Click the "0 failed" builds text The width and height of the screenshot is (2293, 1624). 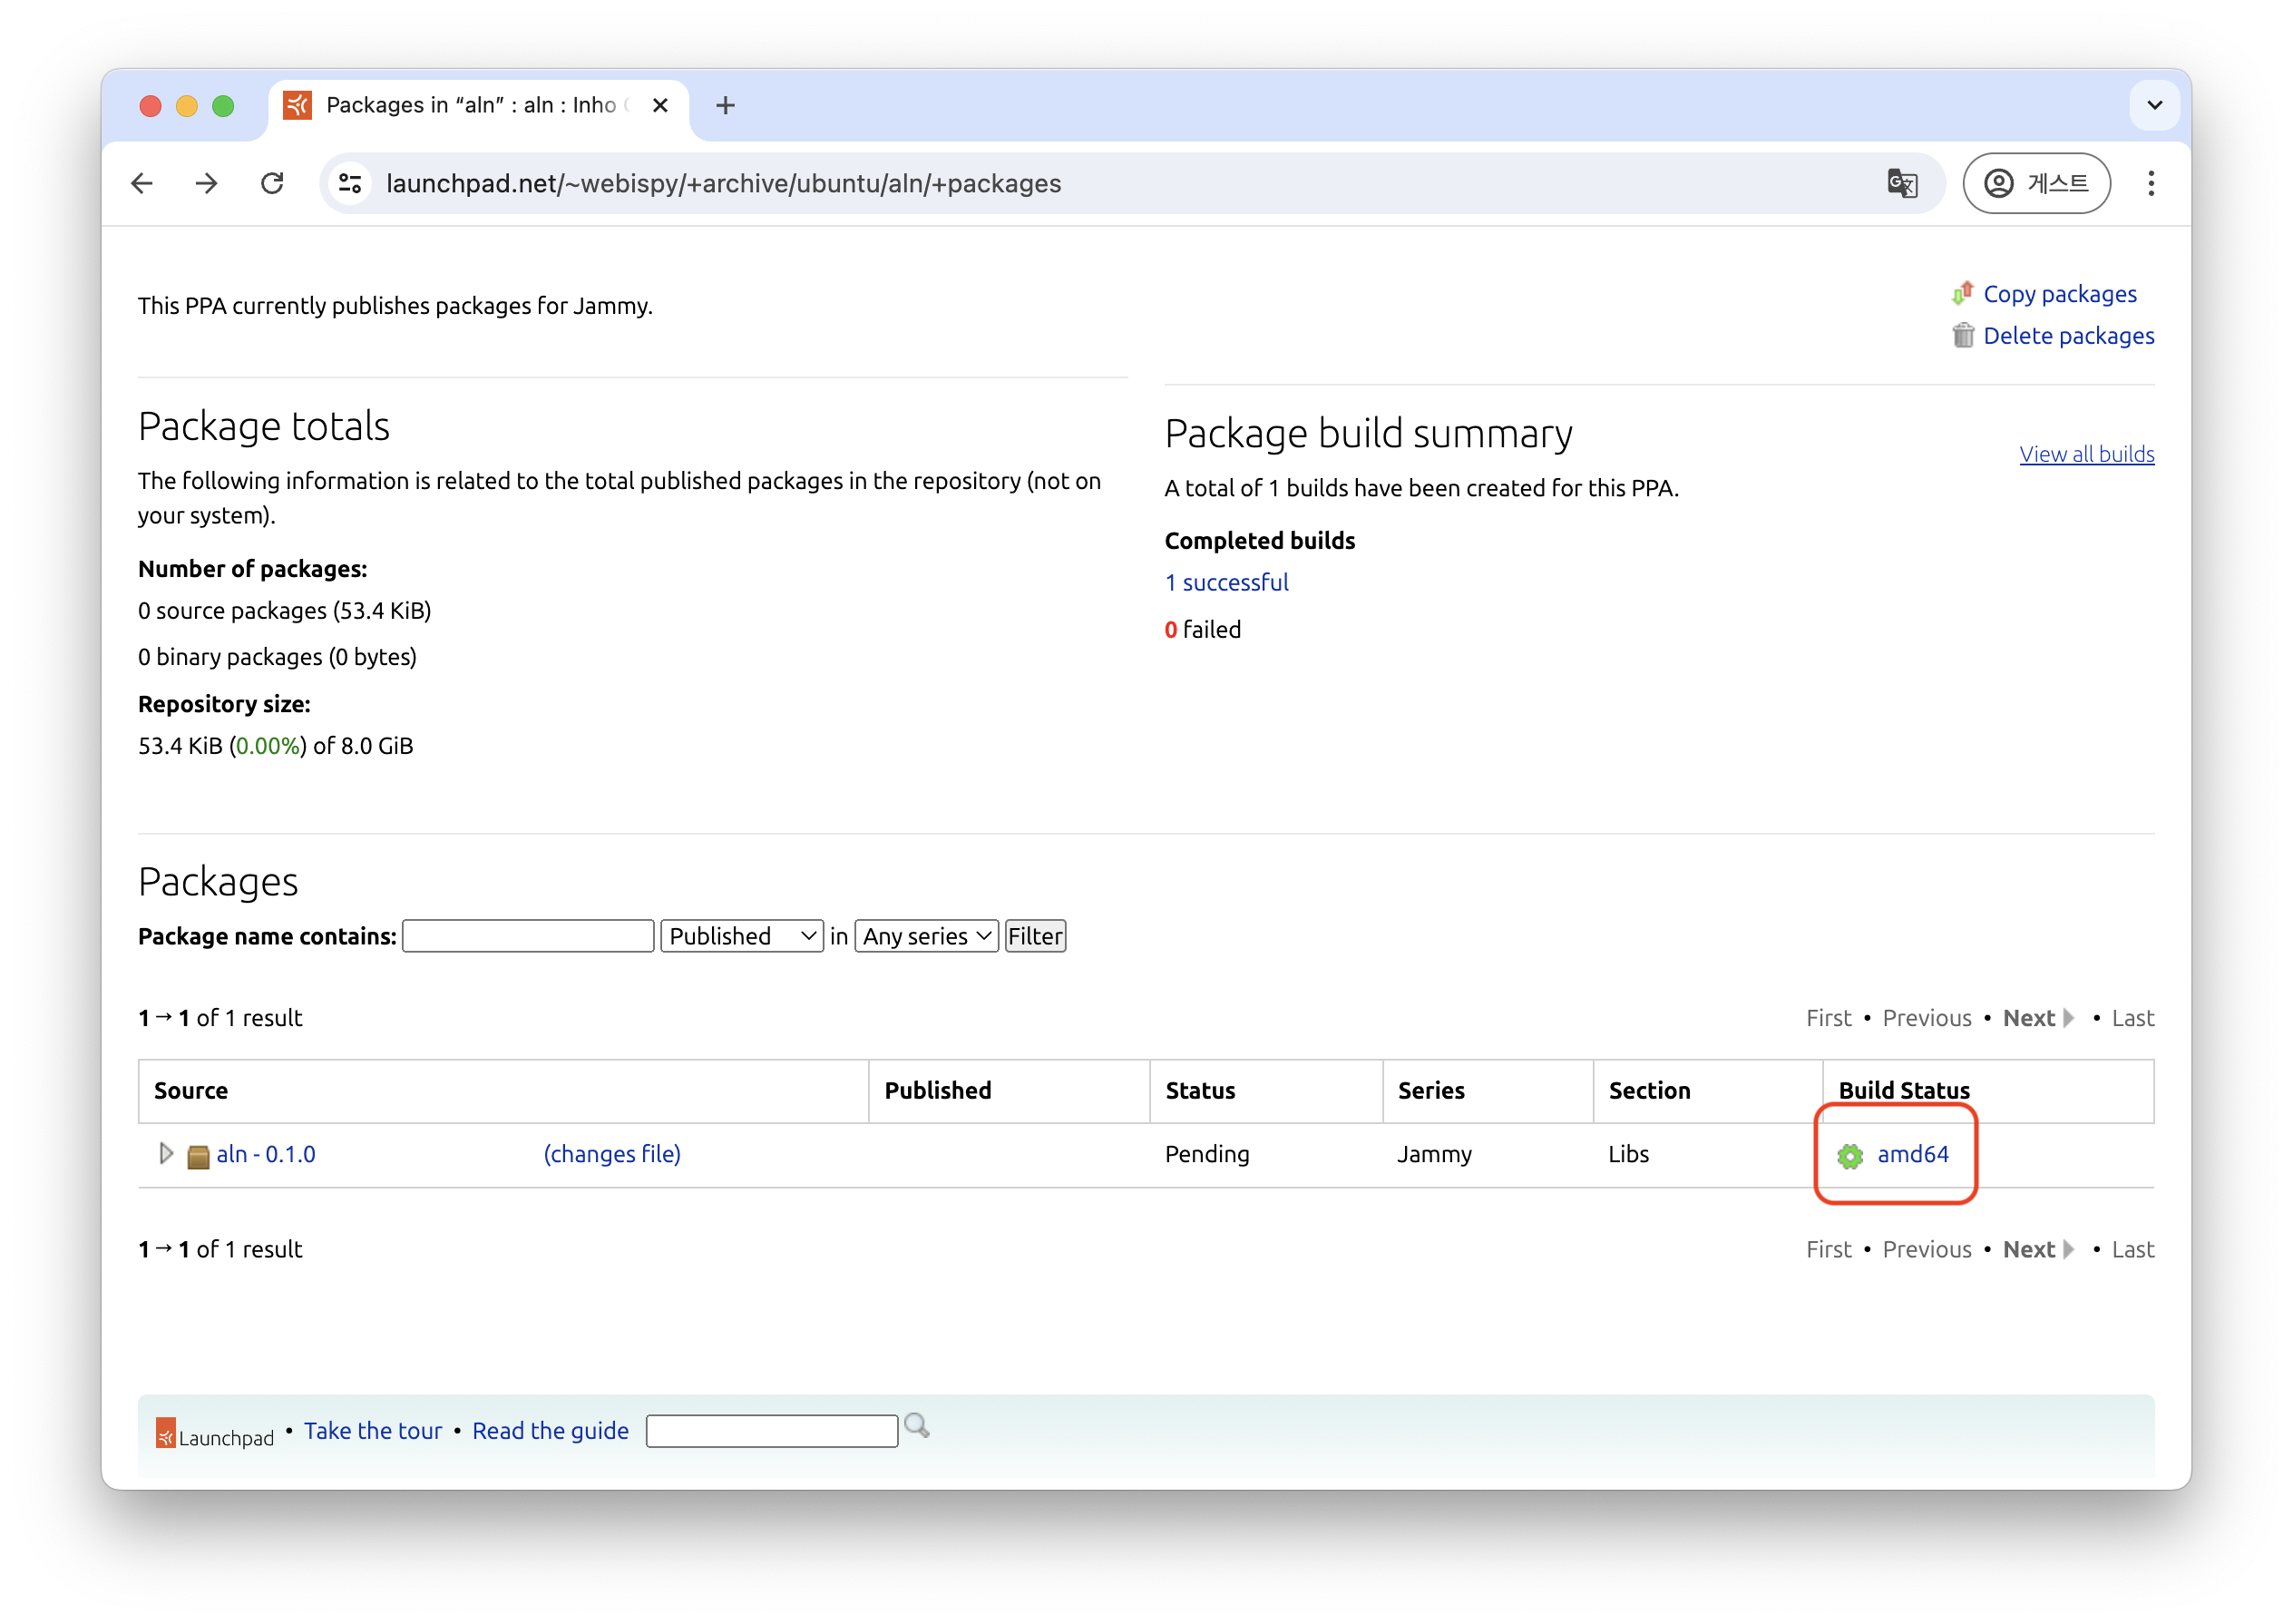pyautogui.click(x=1203, y=629)
